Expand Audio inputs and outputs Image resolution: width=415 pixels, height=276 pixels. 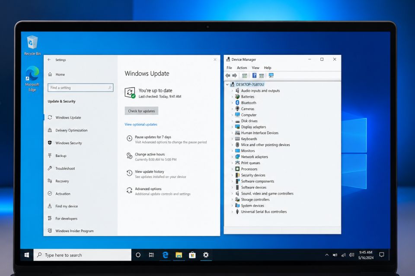tap(232, 91)
